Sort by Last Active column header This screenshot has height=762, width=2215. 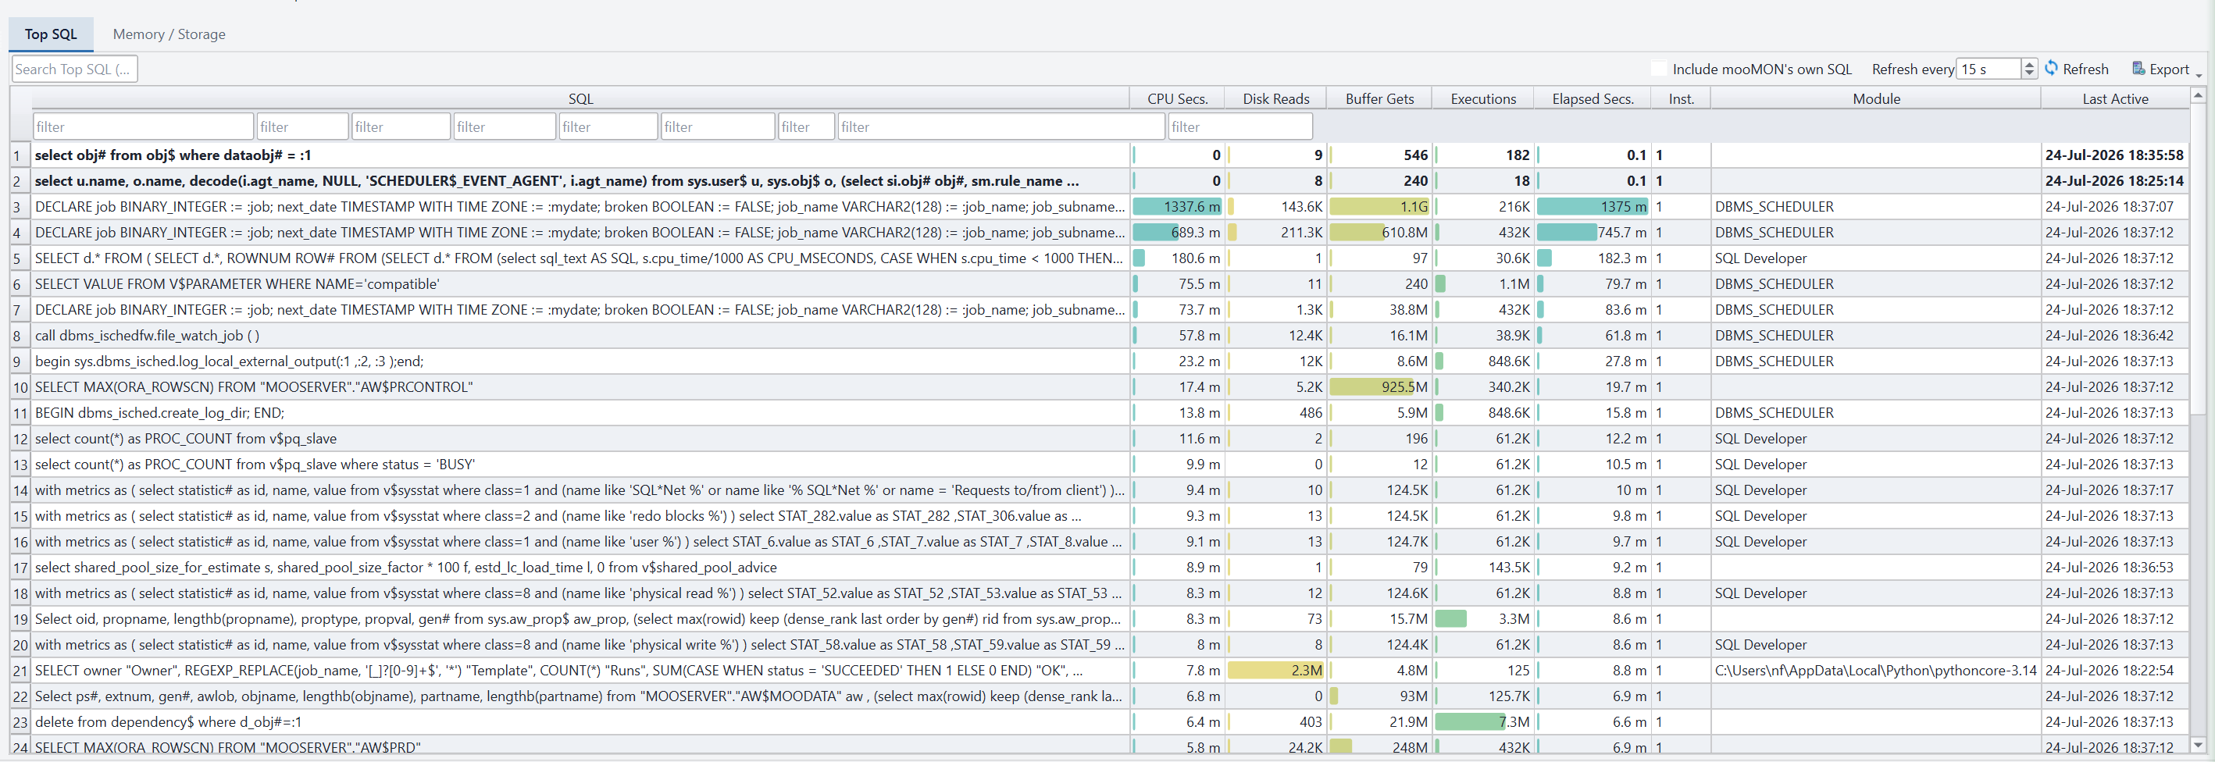2115,99
